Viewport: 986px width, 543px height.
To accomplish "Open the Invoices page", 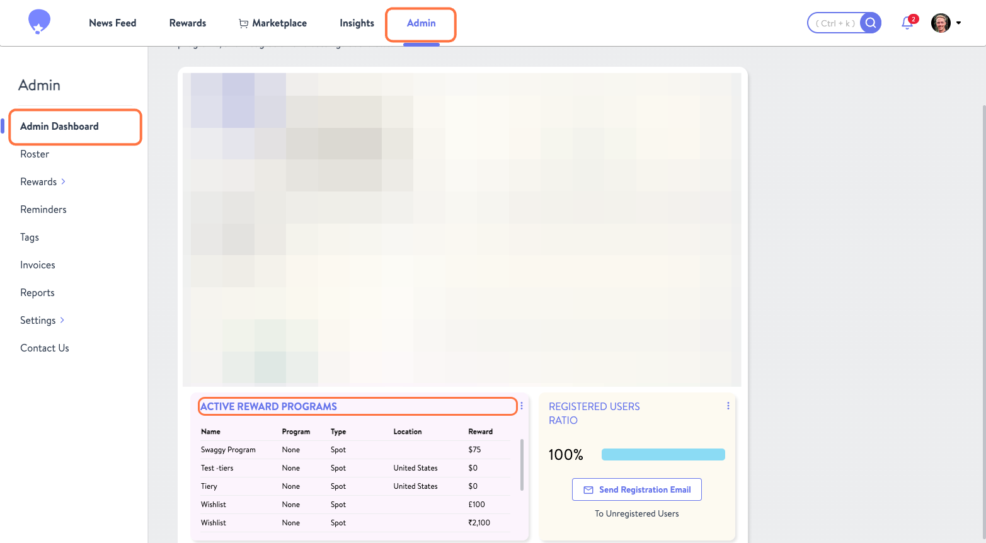I will pyautogui.click(x=37, y=265).
